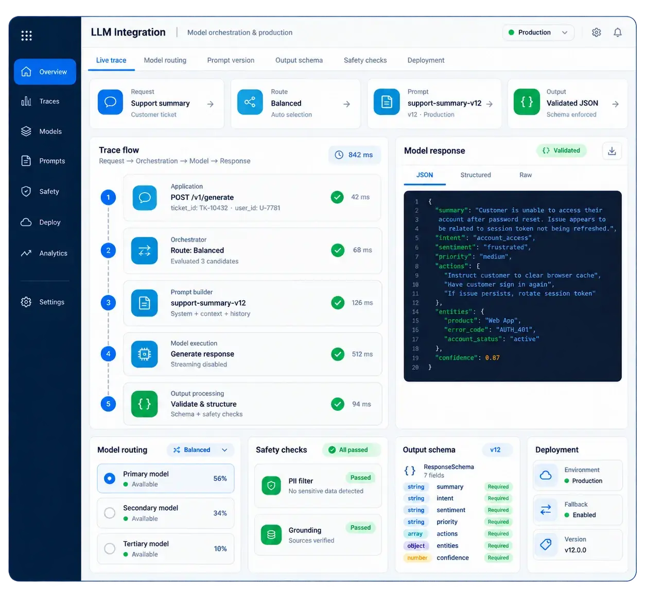645x589 pixels.
Task: Click the Validated status badge
Action: click(x=561, y=151)
